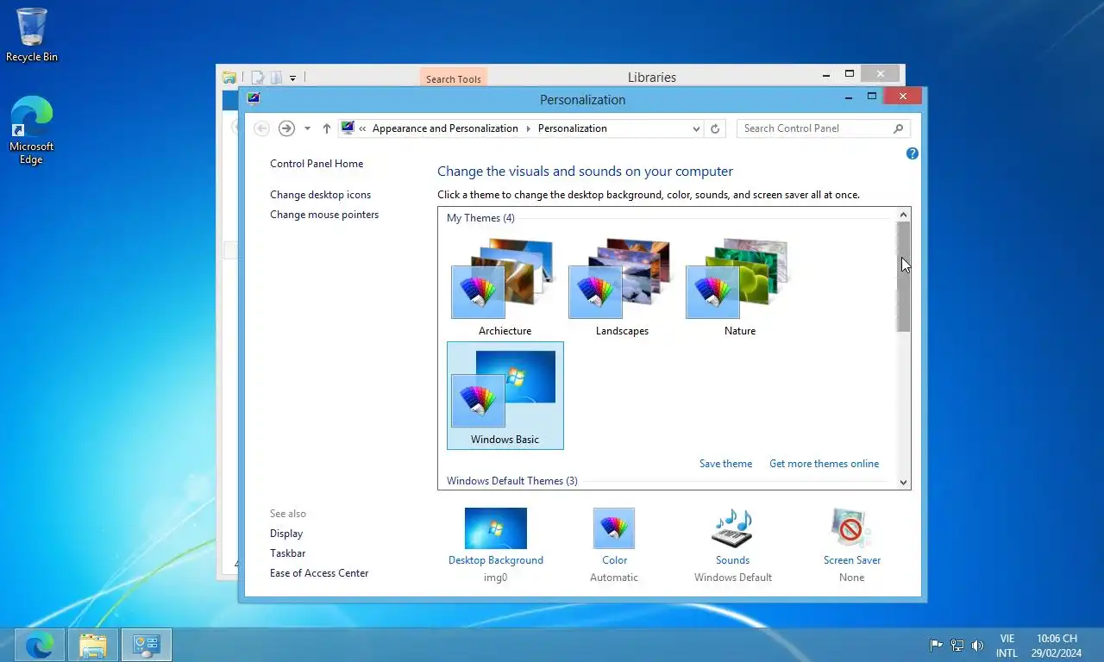The height and width of the screenshot is (662, 1104).
Task: Click the Sounds text link
Action: (x=732, y=560)
